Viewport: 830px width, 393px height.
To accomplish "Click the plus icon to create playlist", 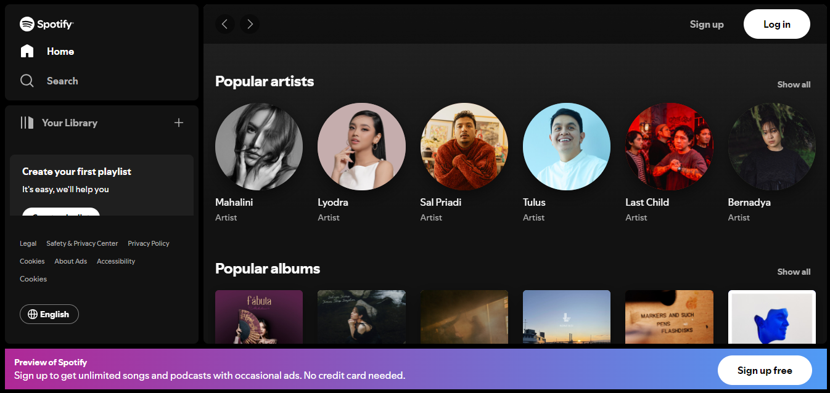I will pyautogui.click(x=179, y=123).
